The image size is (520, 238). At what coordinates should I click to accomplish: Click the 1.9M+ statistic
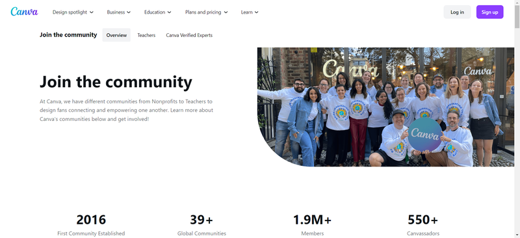312,219
